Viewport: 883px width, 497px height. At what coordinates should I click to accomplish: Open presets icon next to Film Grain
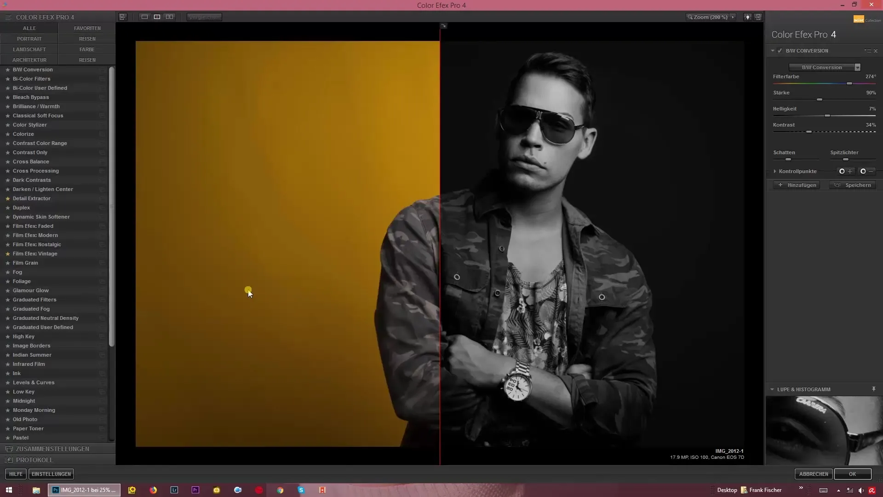pos(102,263)
